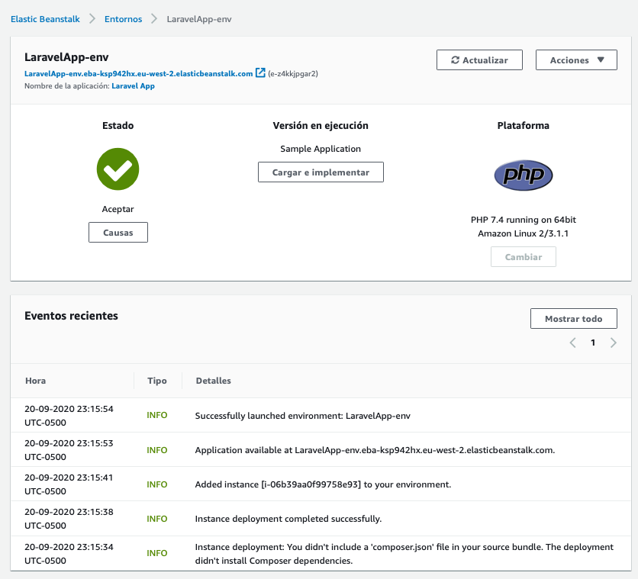Viewport: 638px width, 579px height.
Task: Click Cargar e implementar button
Action: (x=321, y=172)
